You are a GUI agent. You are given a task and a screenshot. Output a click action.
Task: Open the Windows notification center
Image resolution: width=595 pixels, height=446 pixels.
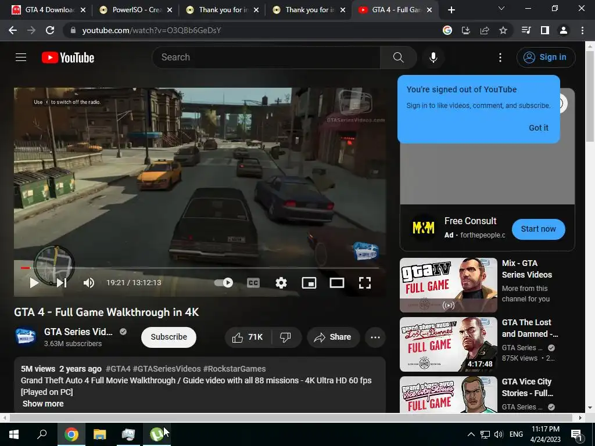coord(577,434)
